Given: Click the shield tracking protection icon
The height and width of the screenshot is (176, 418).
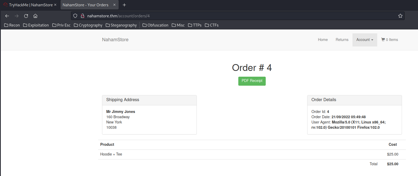Looking at the screenshot, I should [75, 16].
